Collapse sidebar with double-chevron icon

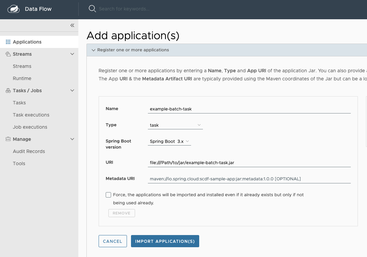pos(72,25)
